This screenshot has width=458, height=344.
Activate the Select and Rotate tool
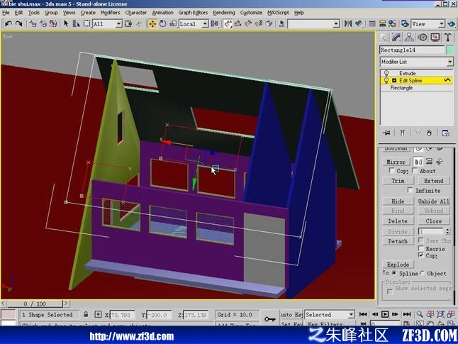pyautogui.click(x=162, y=23)
